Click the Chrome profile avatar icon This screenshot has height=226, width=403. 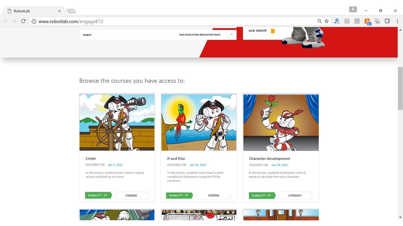[353, 9]
